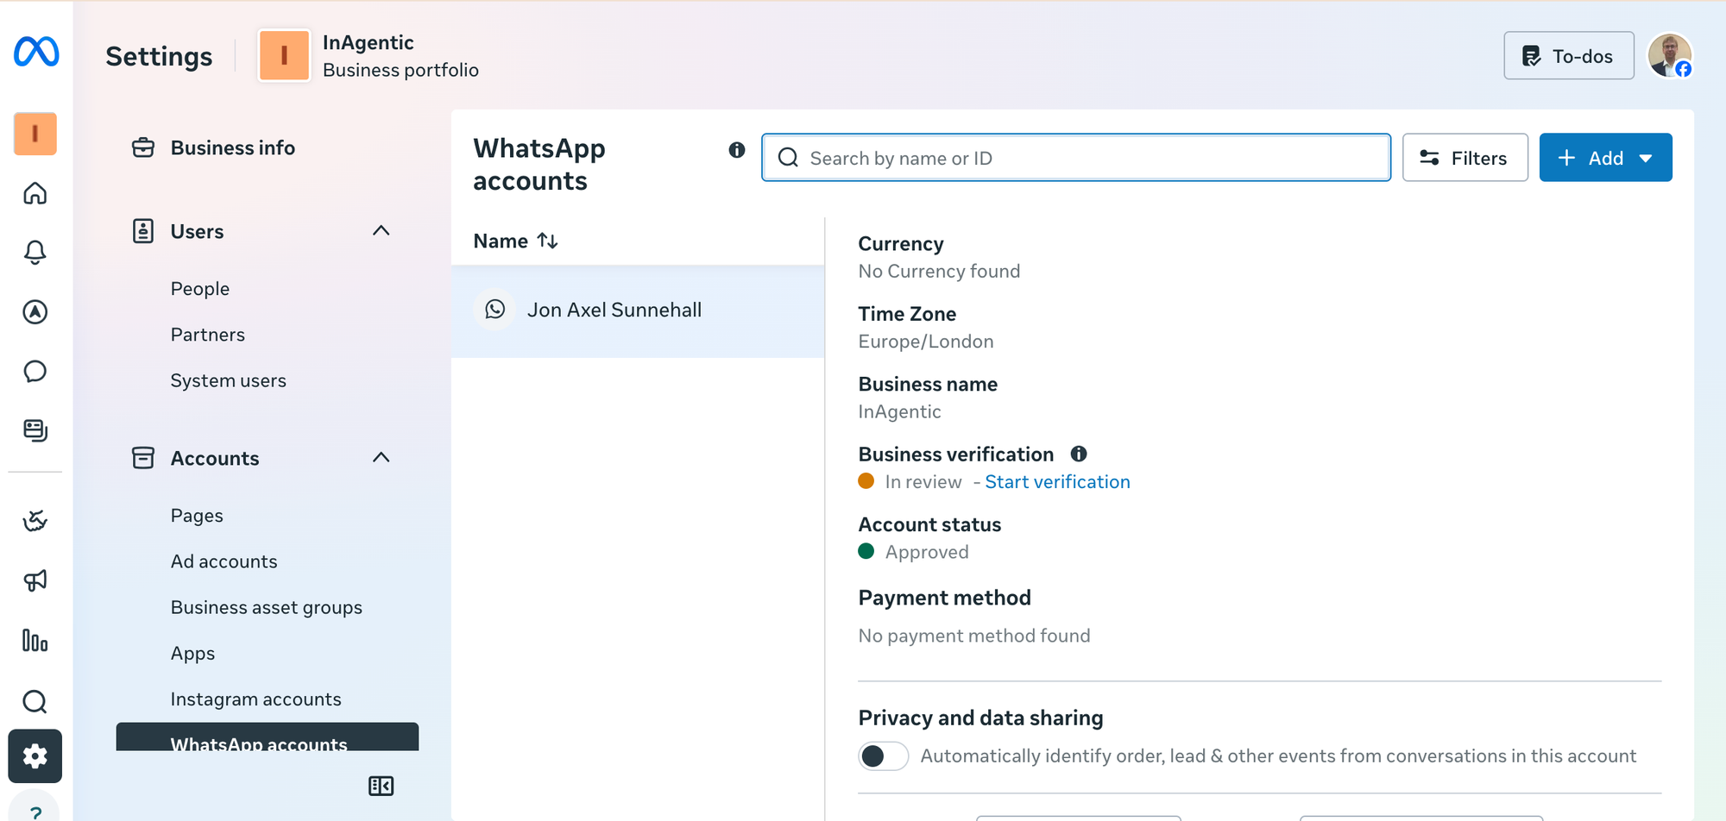This screenshot has width=1726, height=821.
Task: Click the Meta logo icon
Action: coord(36,52)
